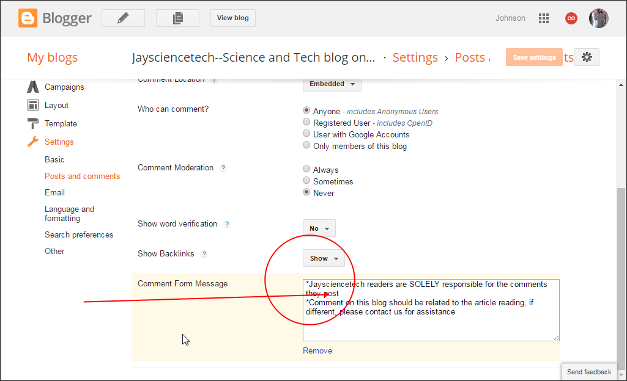Select the Registered User radio button

click(306, 122)
